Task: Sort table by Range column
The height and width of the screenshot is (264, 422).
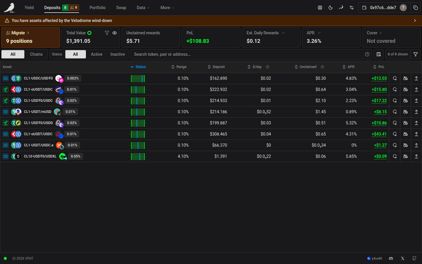Action: coord(179,67)
